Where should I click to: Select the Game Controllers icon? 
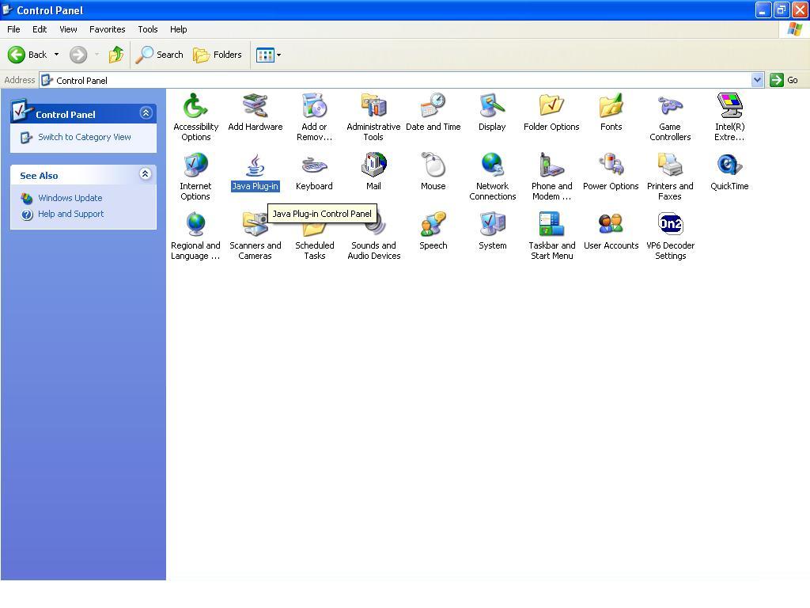coord(670,107)
